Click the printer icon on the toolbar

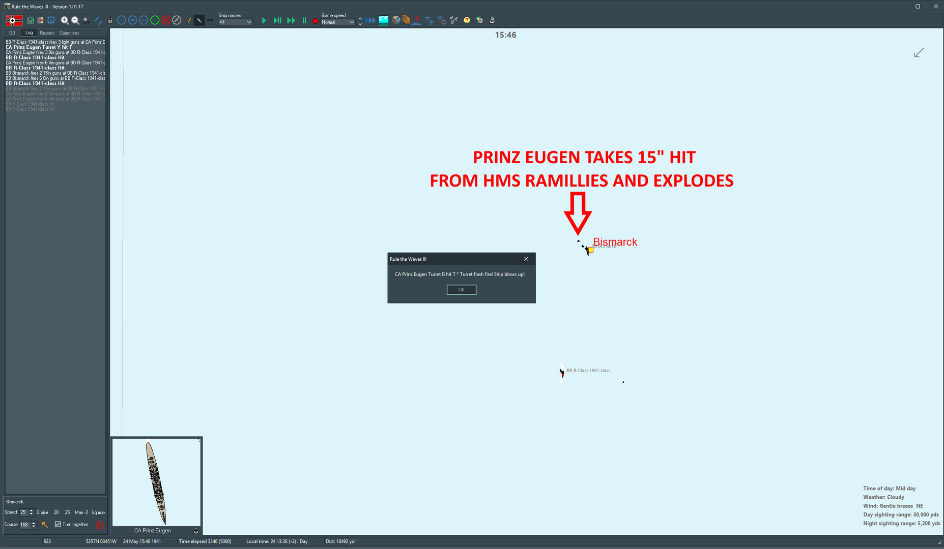[x=492, y=20]
